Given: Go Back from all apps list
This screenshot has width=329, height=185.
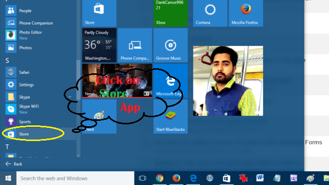Looking at the screenshot, I should pyautogui.click(x=14, y=164).
